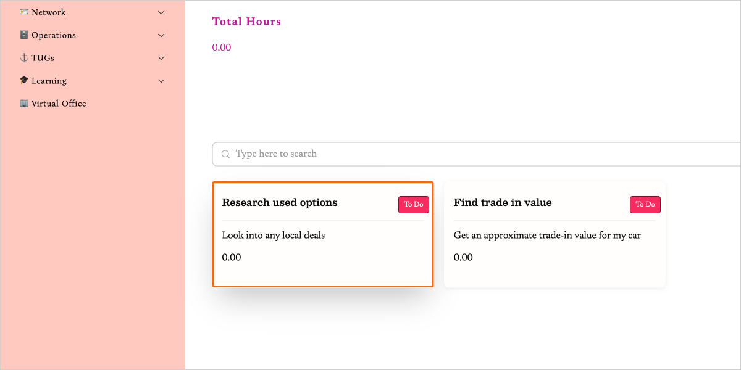This screenshot has width=741, height=370.
Task: Open the Find trade in value card title
Action: click(503, 202)
